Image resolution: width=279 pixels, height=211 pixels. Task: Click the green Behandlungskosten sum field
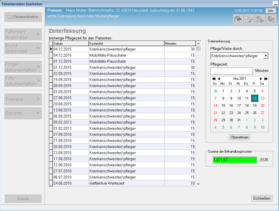(x=235, y=160)
